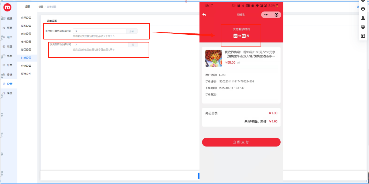Tap the product price ¥55.00
This screenshot has width=369, height=184.
pos(230,63)
